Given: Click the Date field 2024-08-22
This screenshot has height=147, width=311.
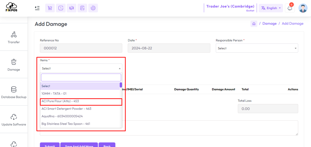Looking at the screenshot, I should 169,48.
